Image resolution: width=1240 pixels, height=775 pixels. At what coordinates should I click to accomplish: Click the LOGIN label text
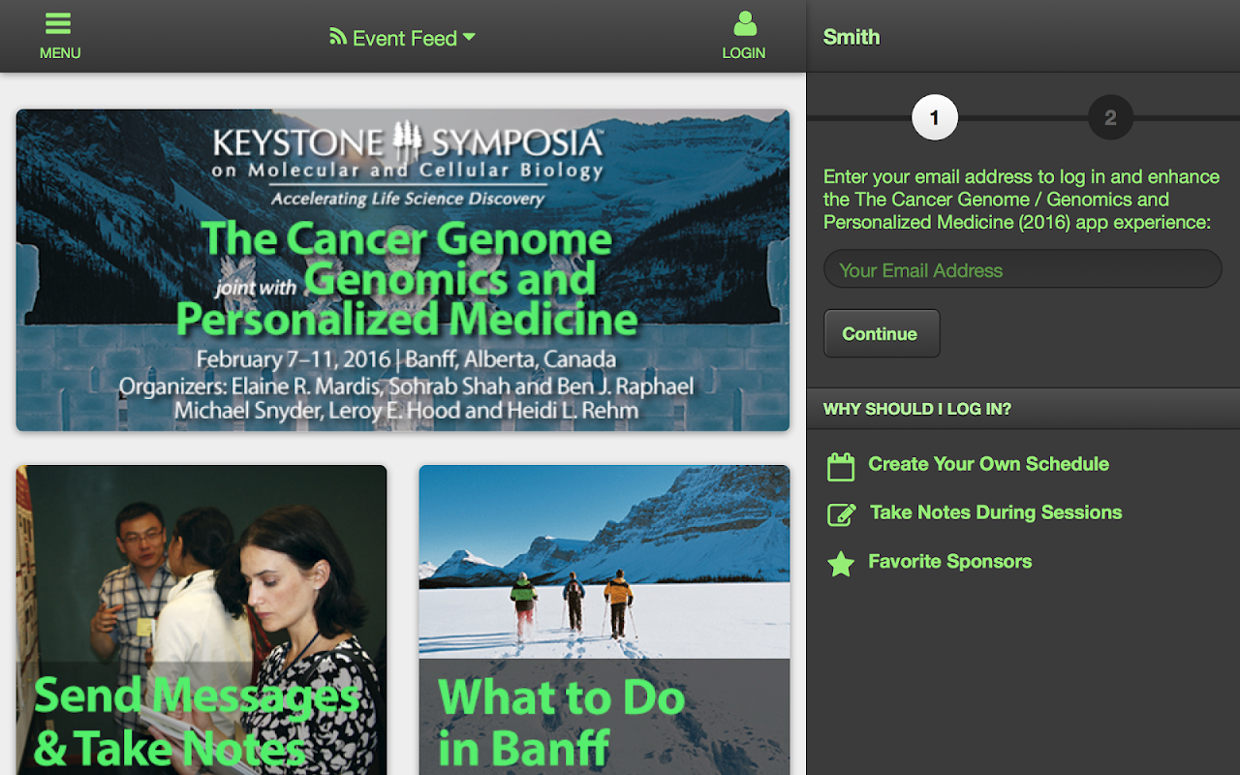click(x=744, y=53)
